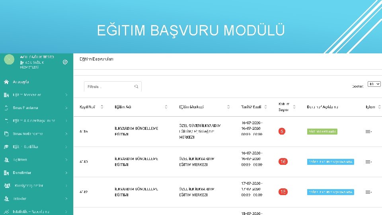Click the Anasayfa home icon
The height and width of the screenshot is (215, 382).
click(x=6, y=82)
